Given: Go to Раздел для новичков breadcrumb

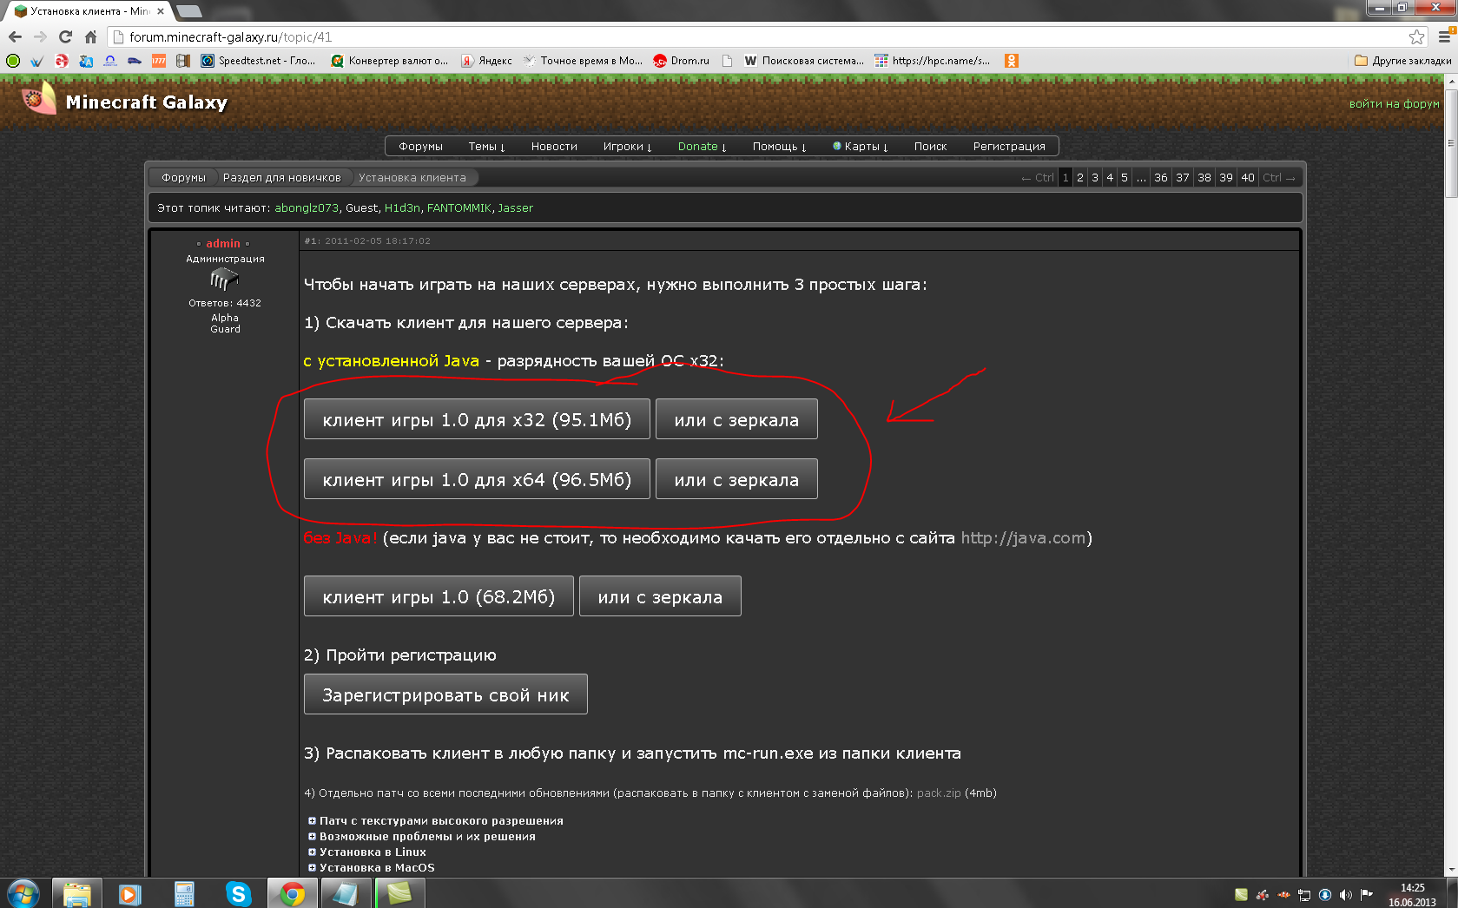Looking at the screenshot, I should pyautogui.click(x=281, y=178).
